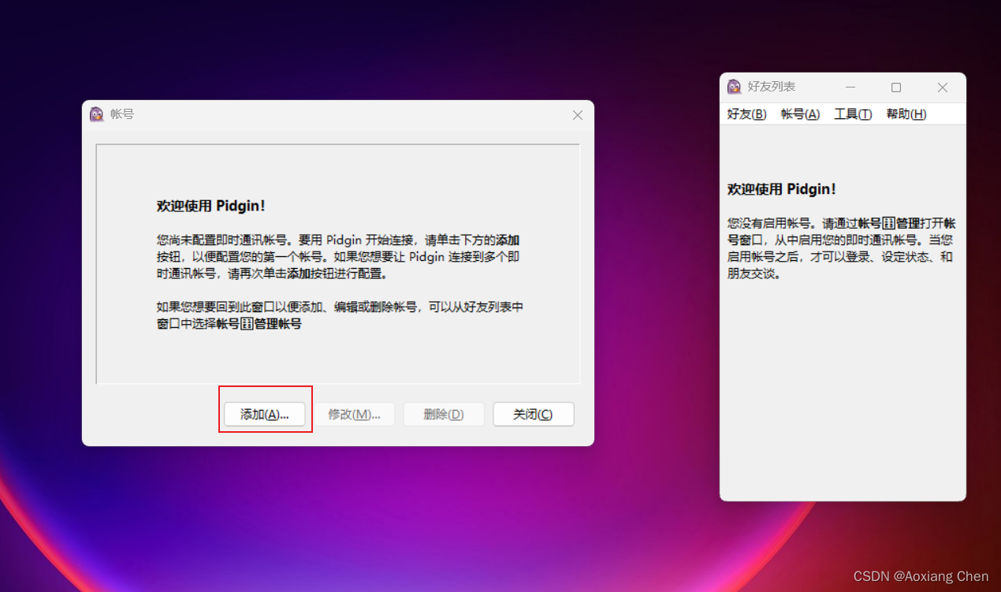The width and height of the screenshot is (1001, 592).
Task: Open the 工具(T) menu in Buddy List
Action: pyautogui.click(x=853, y=114)
